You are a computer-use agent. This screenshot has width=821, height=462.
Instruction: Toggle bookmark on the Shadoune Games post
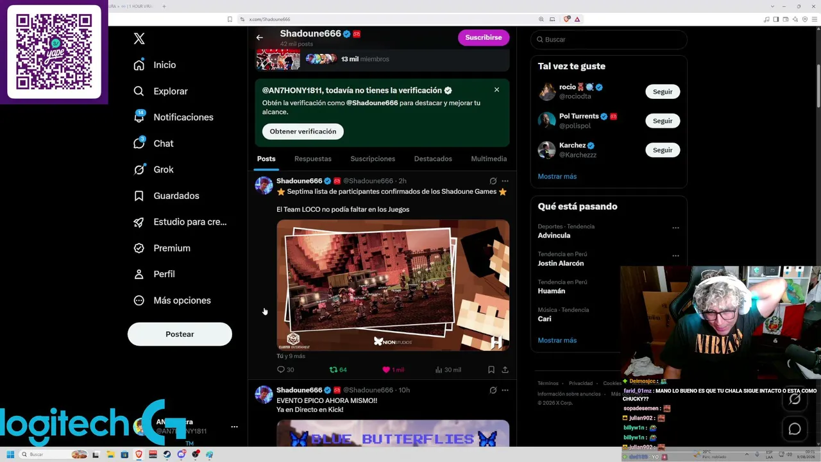[x=491, y=370]
